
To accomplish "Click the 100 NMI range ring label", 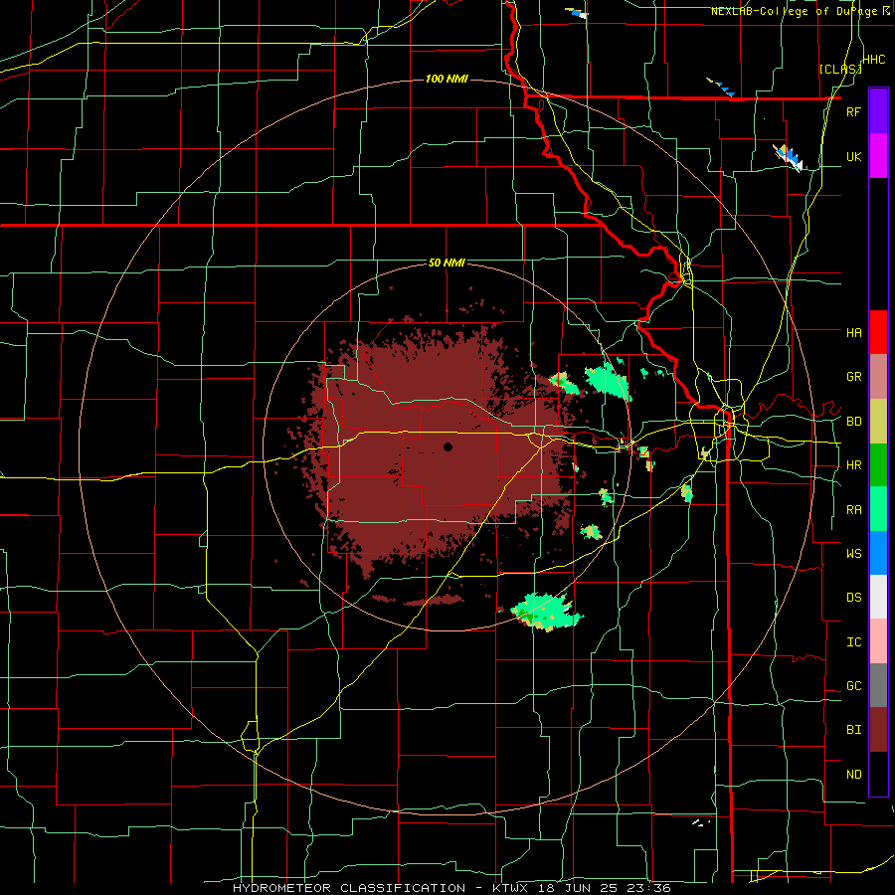I will tap(447, 79).
